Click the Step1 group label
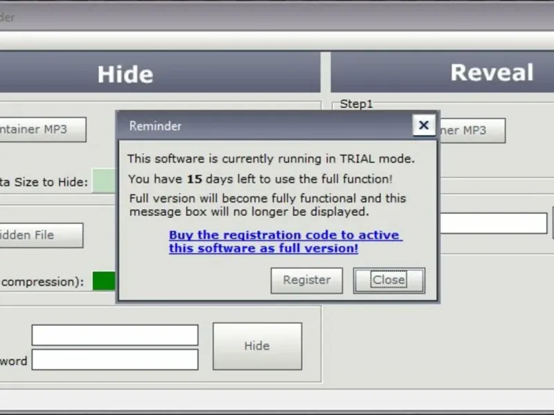The image size is (554, 415). (x=356, y=104)
